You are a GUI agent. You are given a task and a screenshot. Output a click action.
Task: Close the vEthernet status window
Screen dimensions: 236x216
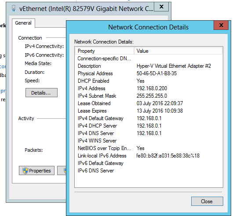(161, 7)
